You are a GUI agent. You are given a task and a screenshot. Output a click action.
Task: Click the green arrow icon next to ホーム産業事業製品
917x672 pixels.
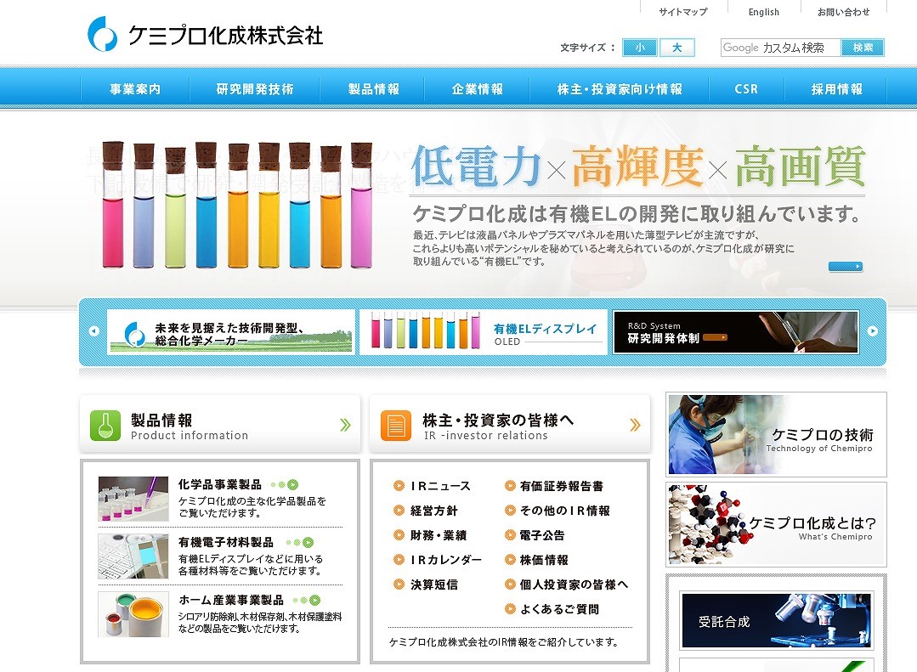tap(314, 600)
